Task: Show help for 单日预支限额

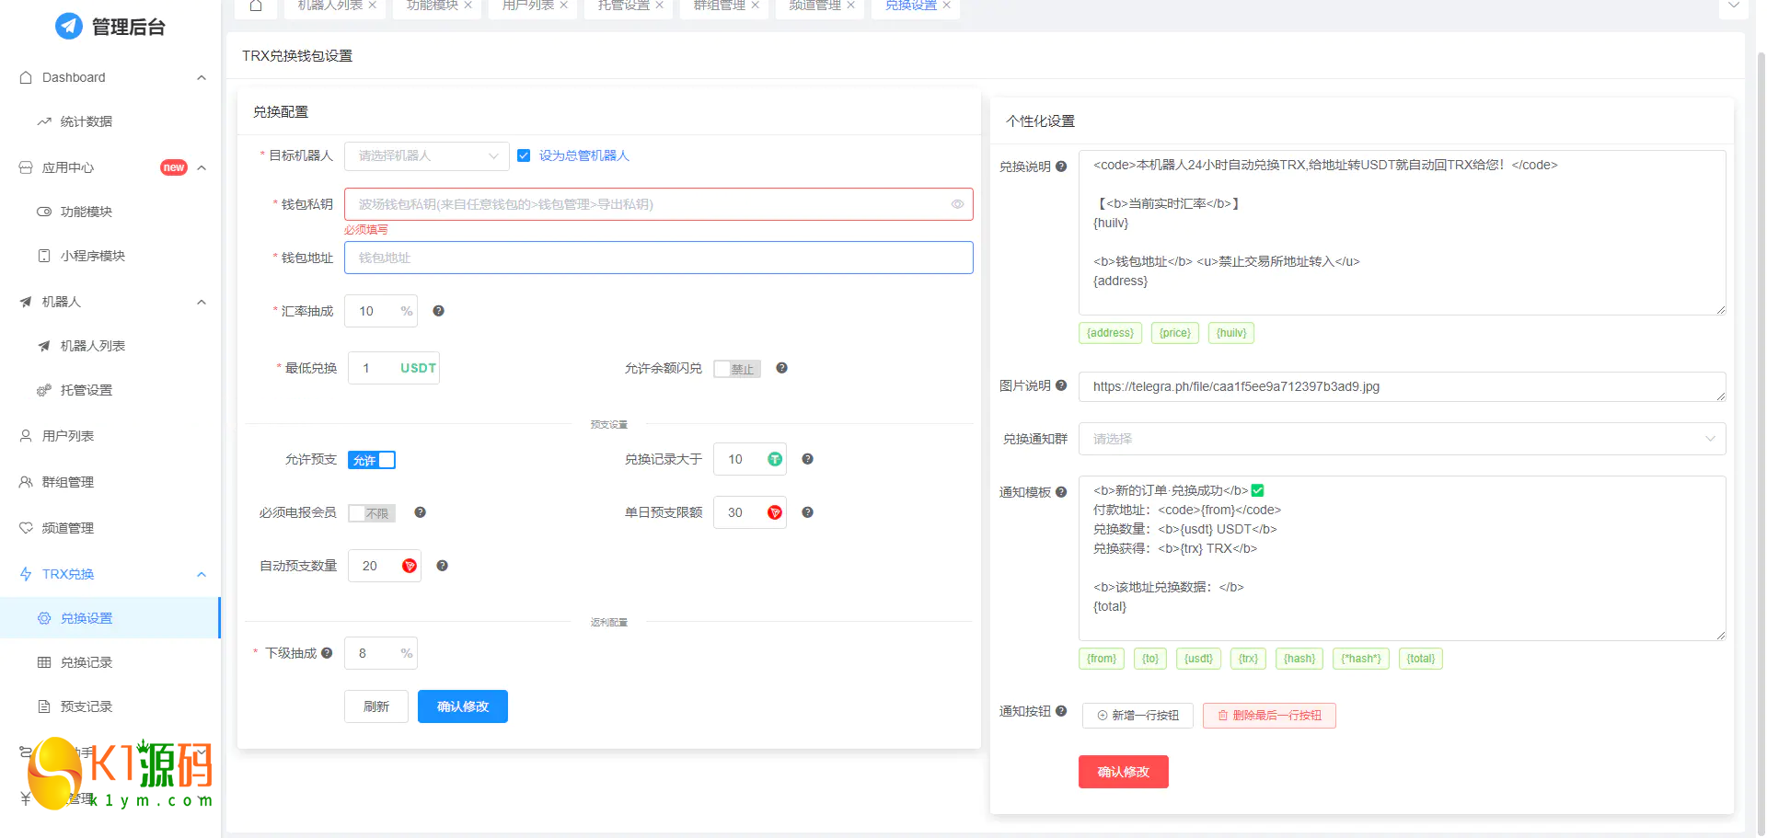Action: [807, 512]
